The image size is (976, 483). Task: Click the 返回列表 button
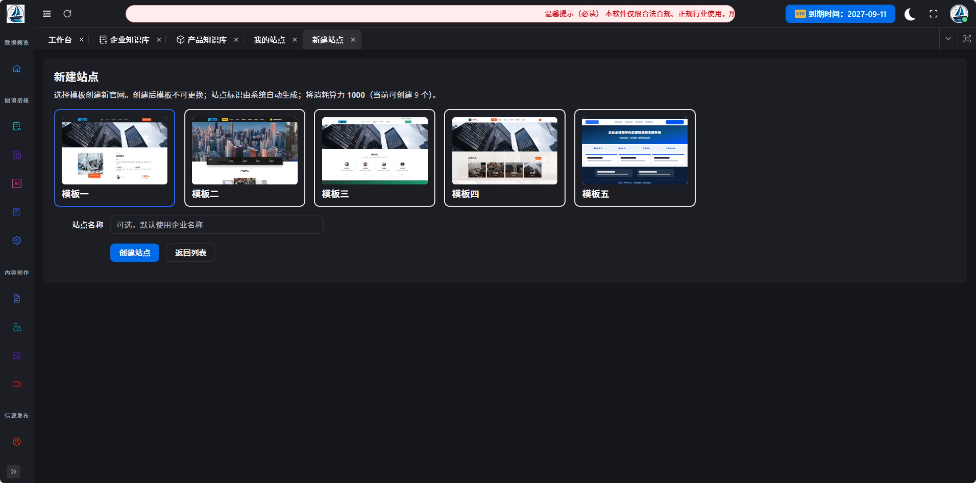190,253
